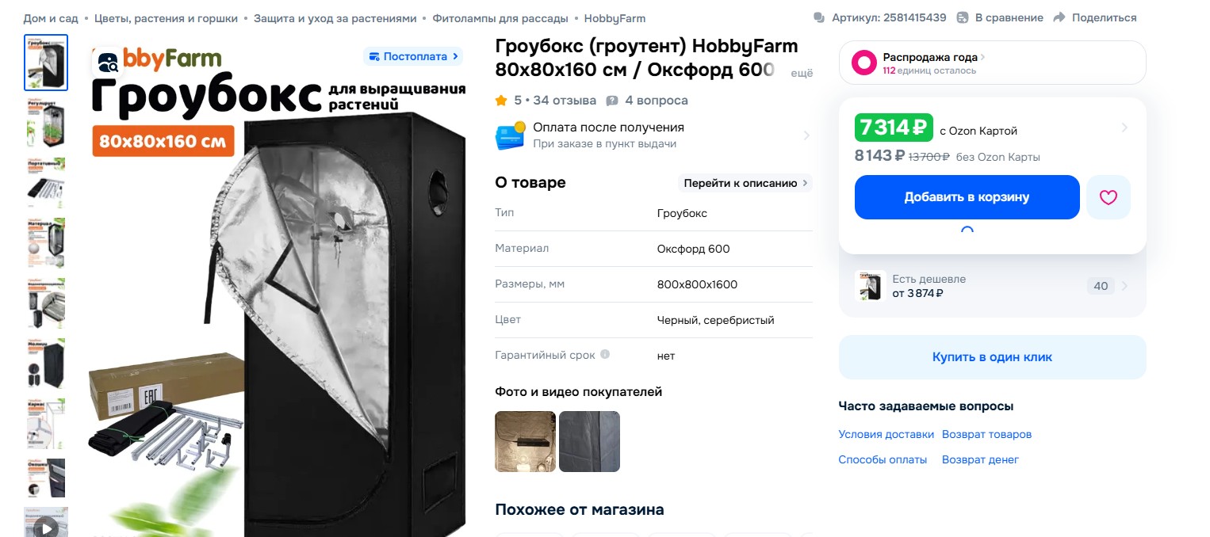This screenshot has width=1210, height=537.
Task: Click the warranty info icon beside Гарантийный срок
Action: (x=605, y=355)
